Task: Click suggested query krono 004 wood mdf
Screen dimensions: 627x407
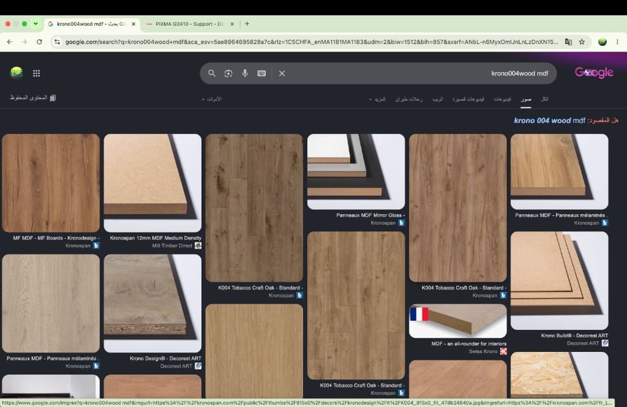Action: click(x=549, y=121)
